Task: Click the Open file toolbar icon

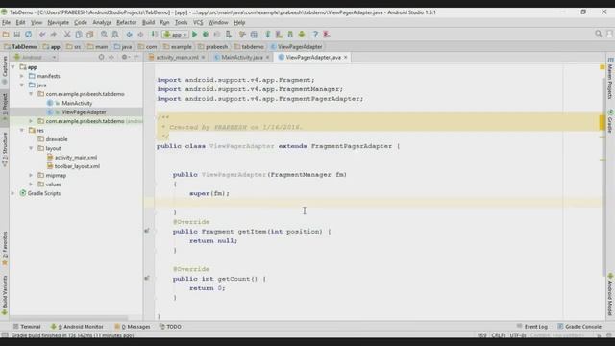Action: pos(6,35)
